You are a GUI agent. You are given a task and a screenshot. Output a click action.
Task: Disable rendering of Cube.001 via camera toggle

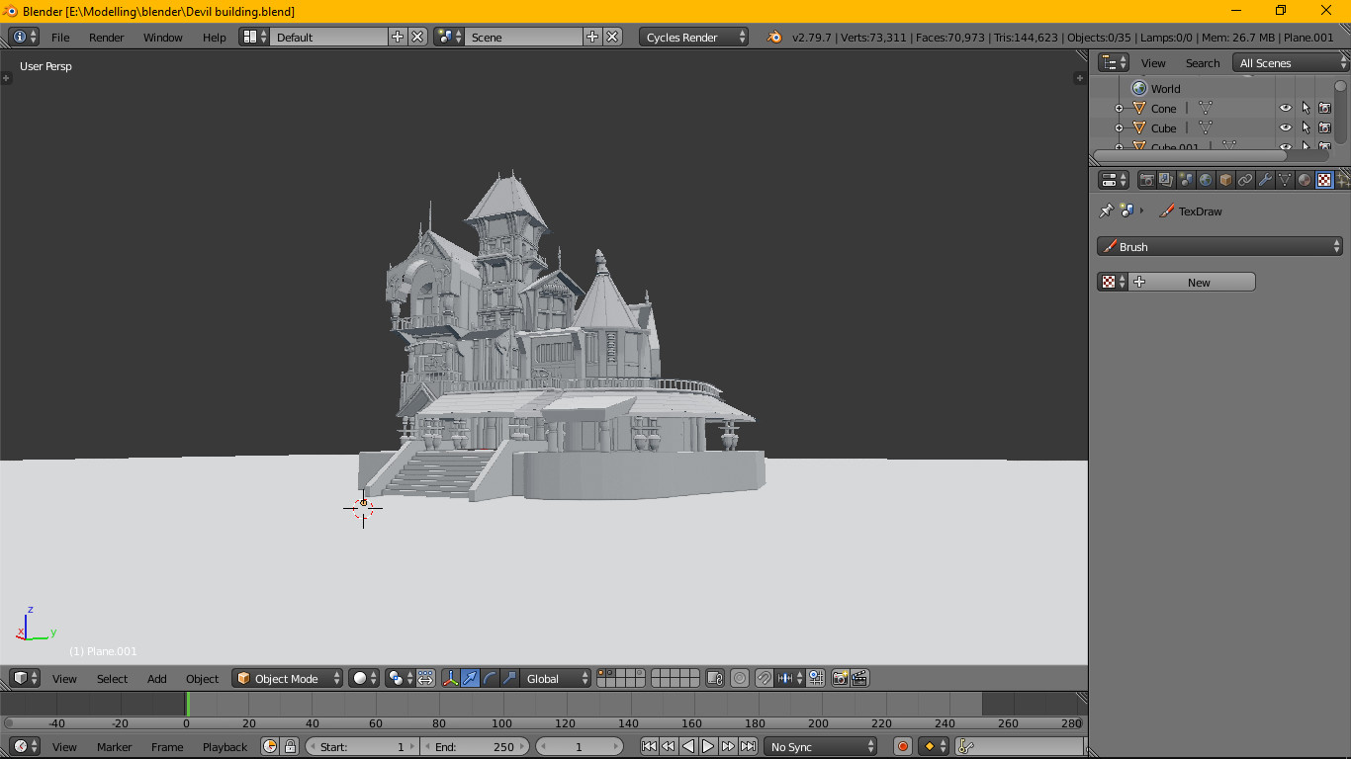coord(1324,146)
